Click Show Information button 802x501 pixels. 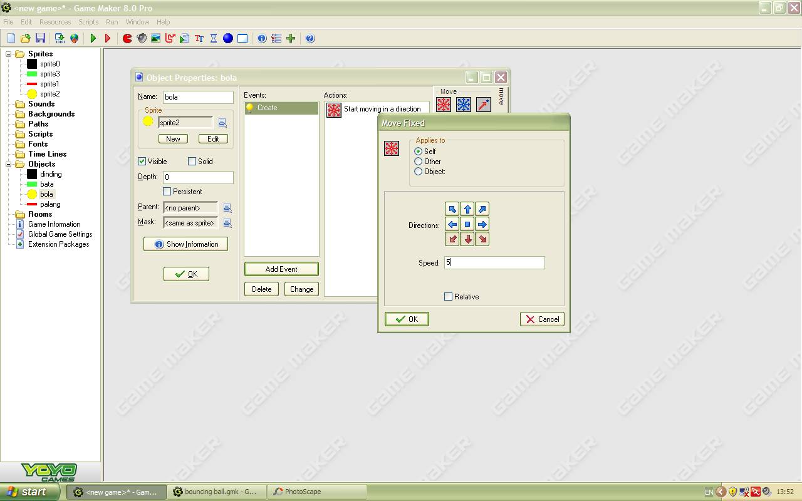tap(186, 244)
